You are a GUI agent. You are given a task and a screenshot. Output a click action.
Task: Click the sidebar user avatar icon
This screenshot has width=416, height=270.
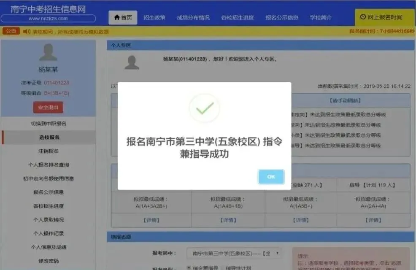48,52
